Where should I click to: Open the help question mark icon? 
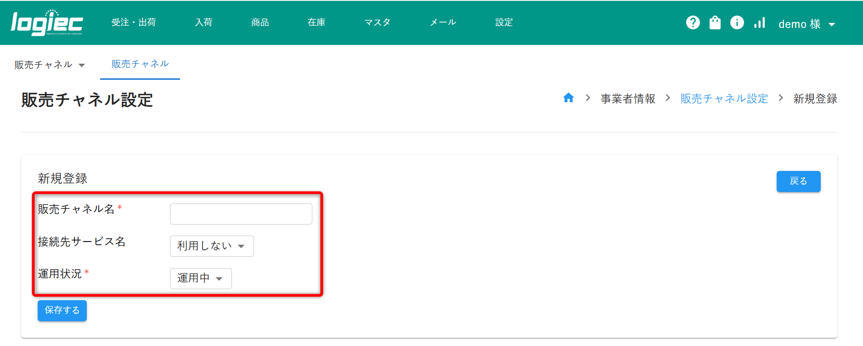[x=693, y=22]
